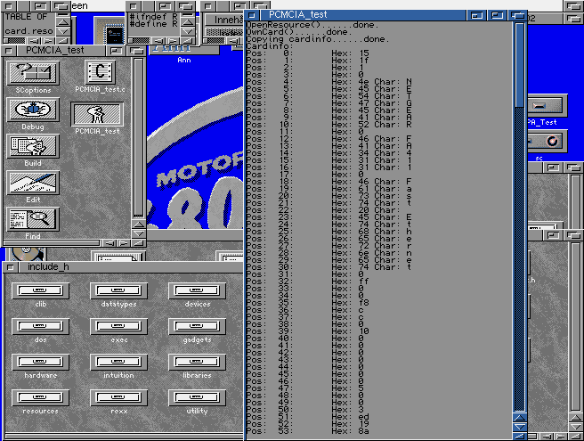Click 'OpenResource()......done.' output line
Screen dimensions: 584x441
click(x=312, y=25)
